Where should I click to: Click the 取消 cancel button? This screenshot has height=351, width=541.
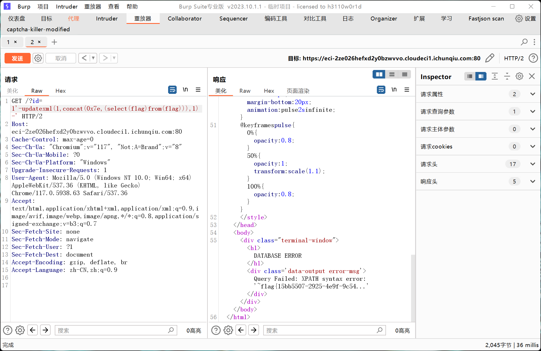61,58
